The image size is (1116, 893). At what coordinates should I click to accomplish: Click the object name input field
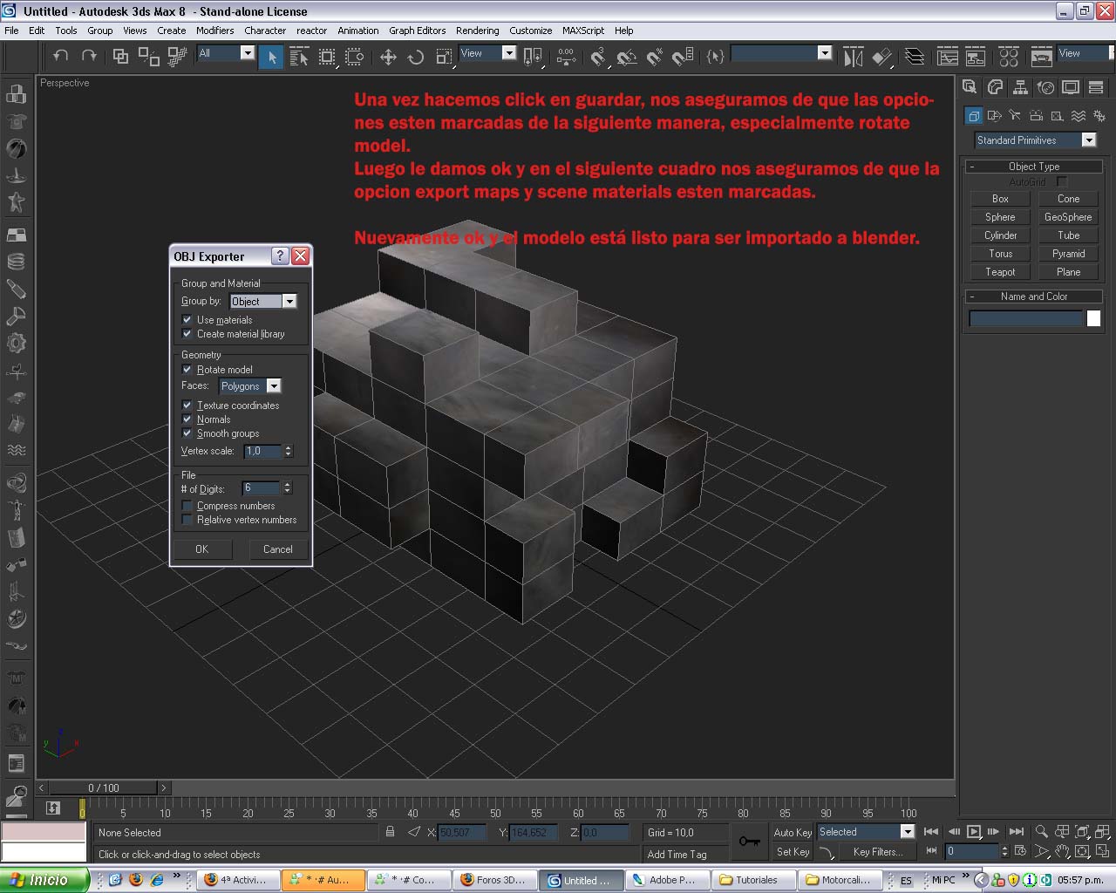click(x=1025, y=318)
